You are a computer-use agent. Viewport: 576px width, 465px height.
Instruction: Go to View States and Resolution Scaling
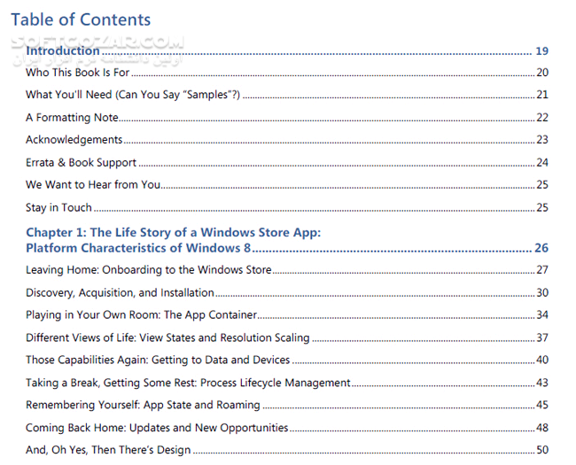(x=167, y=337)
